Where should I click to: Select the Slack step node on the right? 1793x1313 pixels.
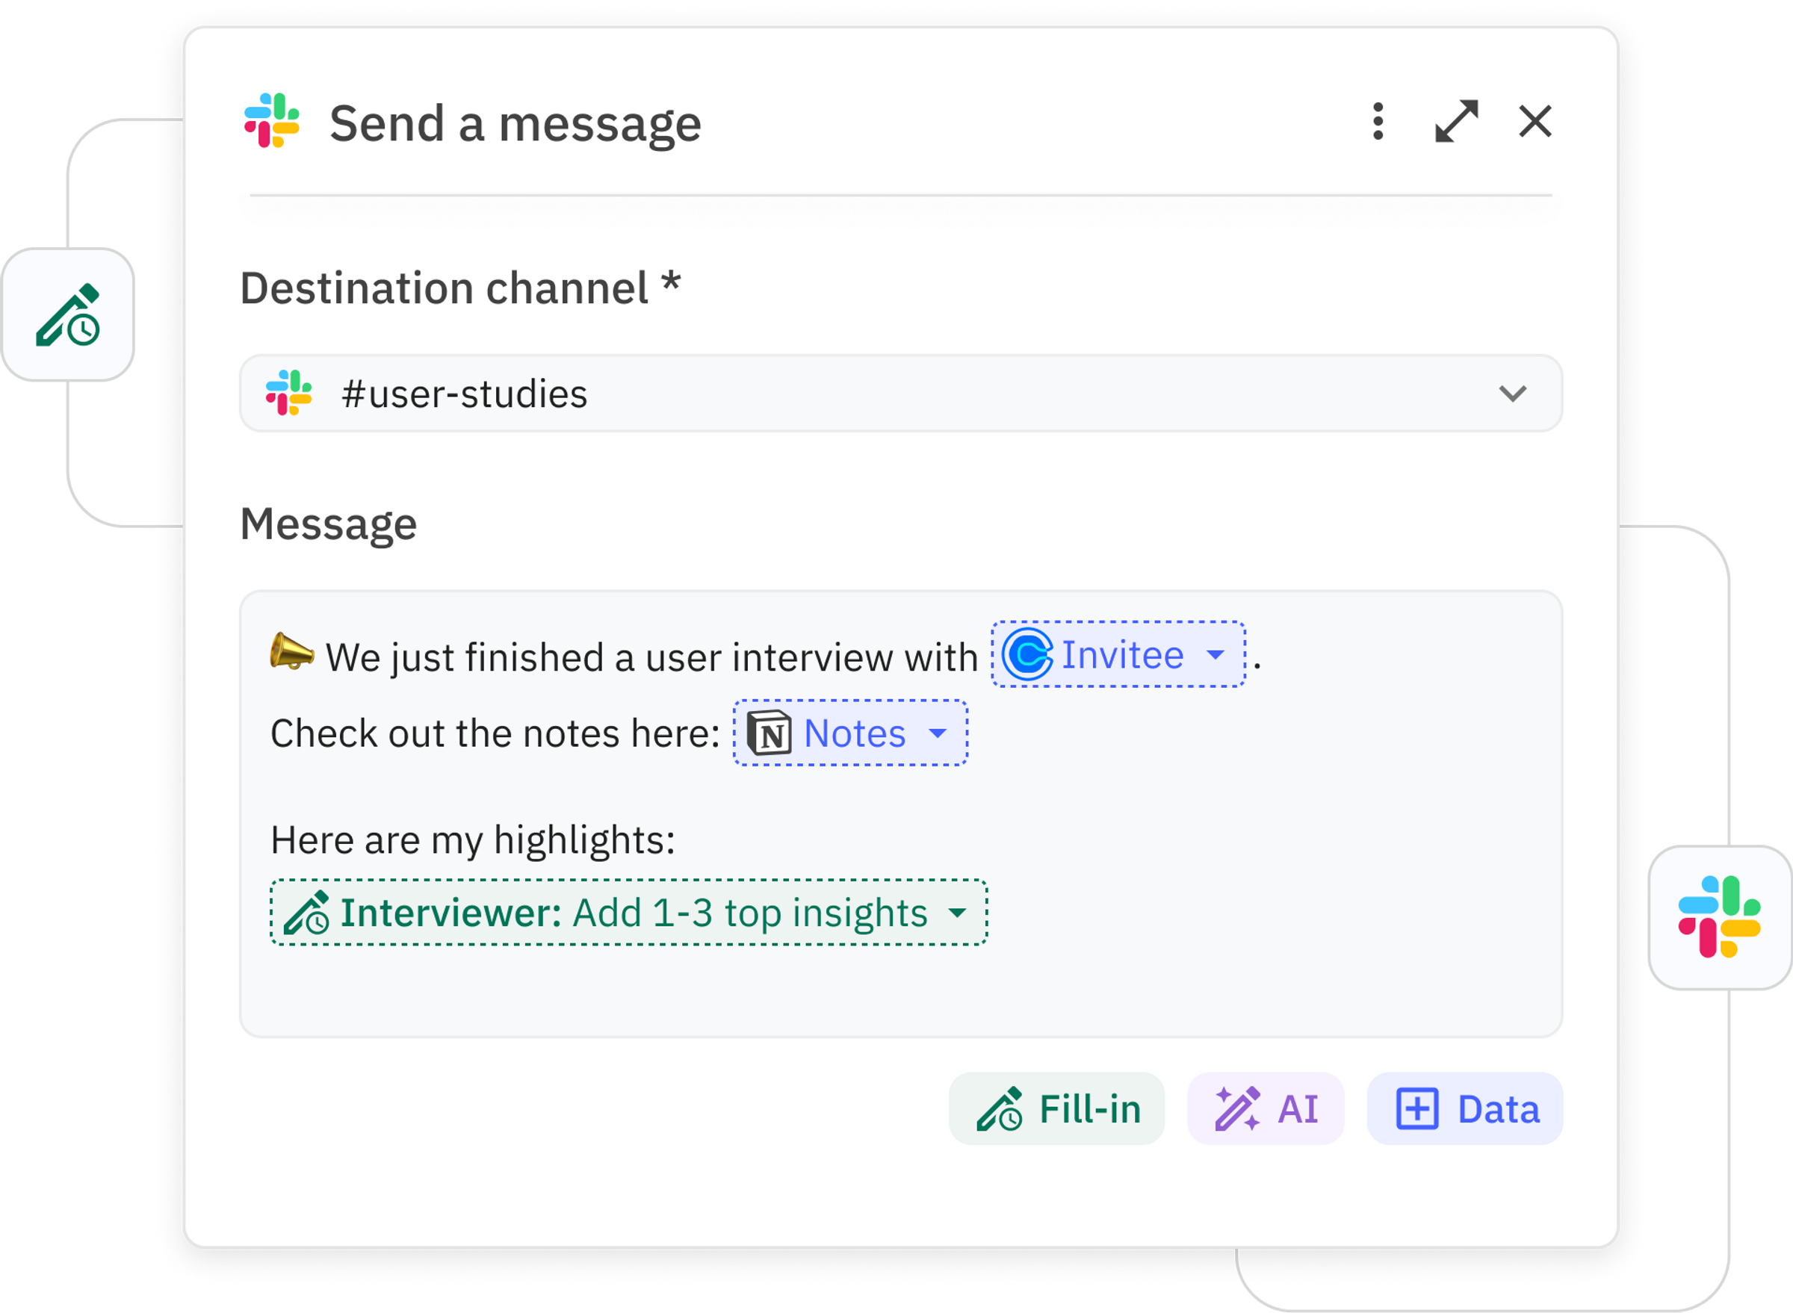[1720, 917]
